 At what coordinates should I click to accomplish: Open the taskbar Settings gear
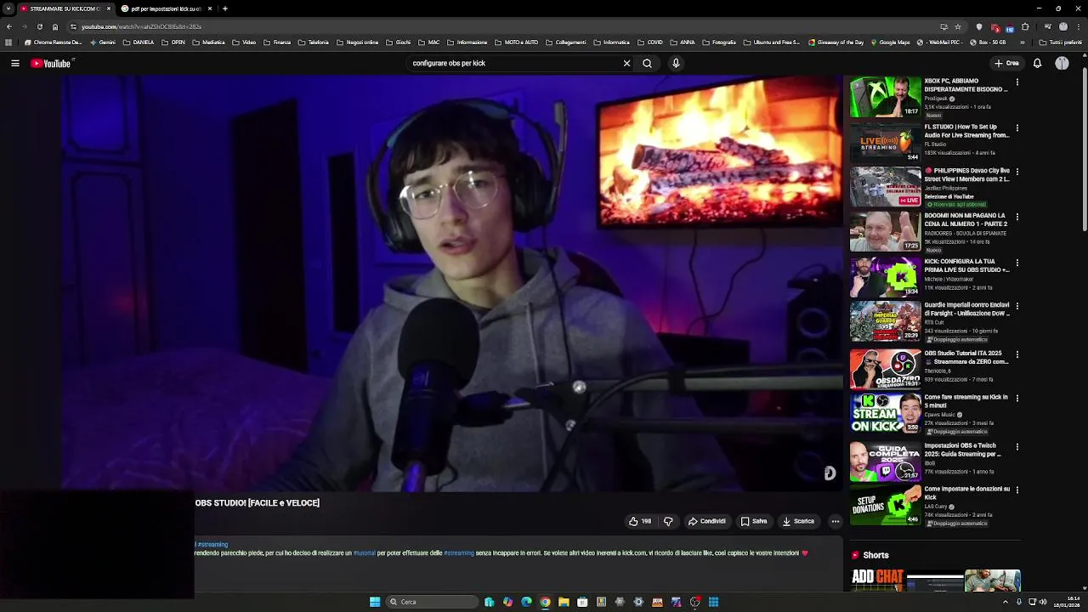pyautogui.click(x=638, y=602)
